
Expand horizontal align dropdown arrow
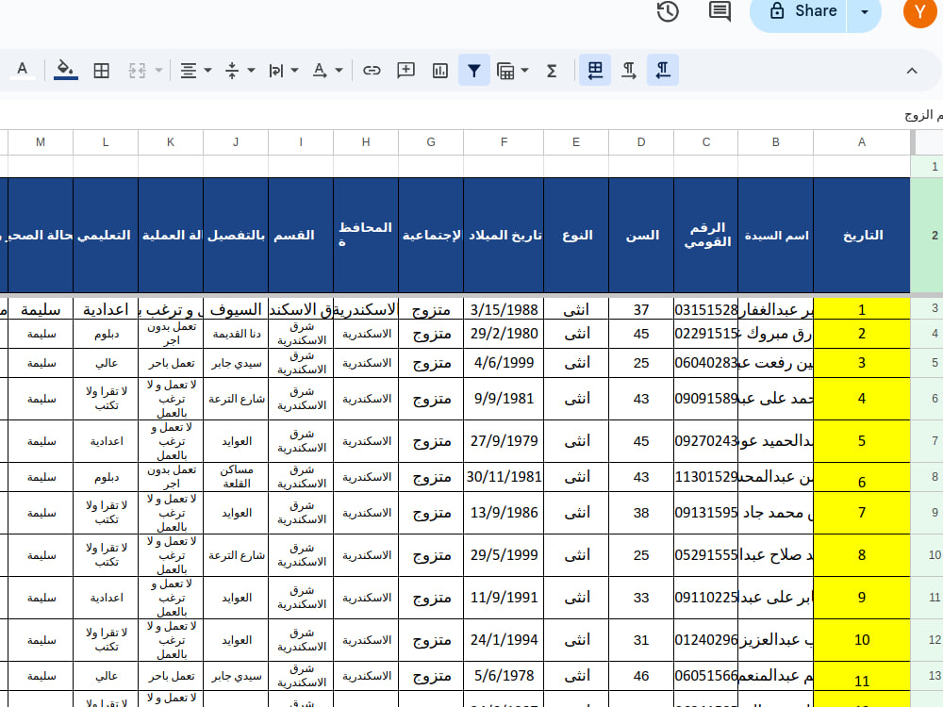click(x=208, y=71)
